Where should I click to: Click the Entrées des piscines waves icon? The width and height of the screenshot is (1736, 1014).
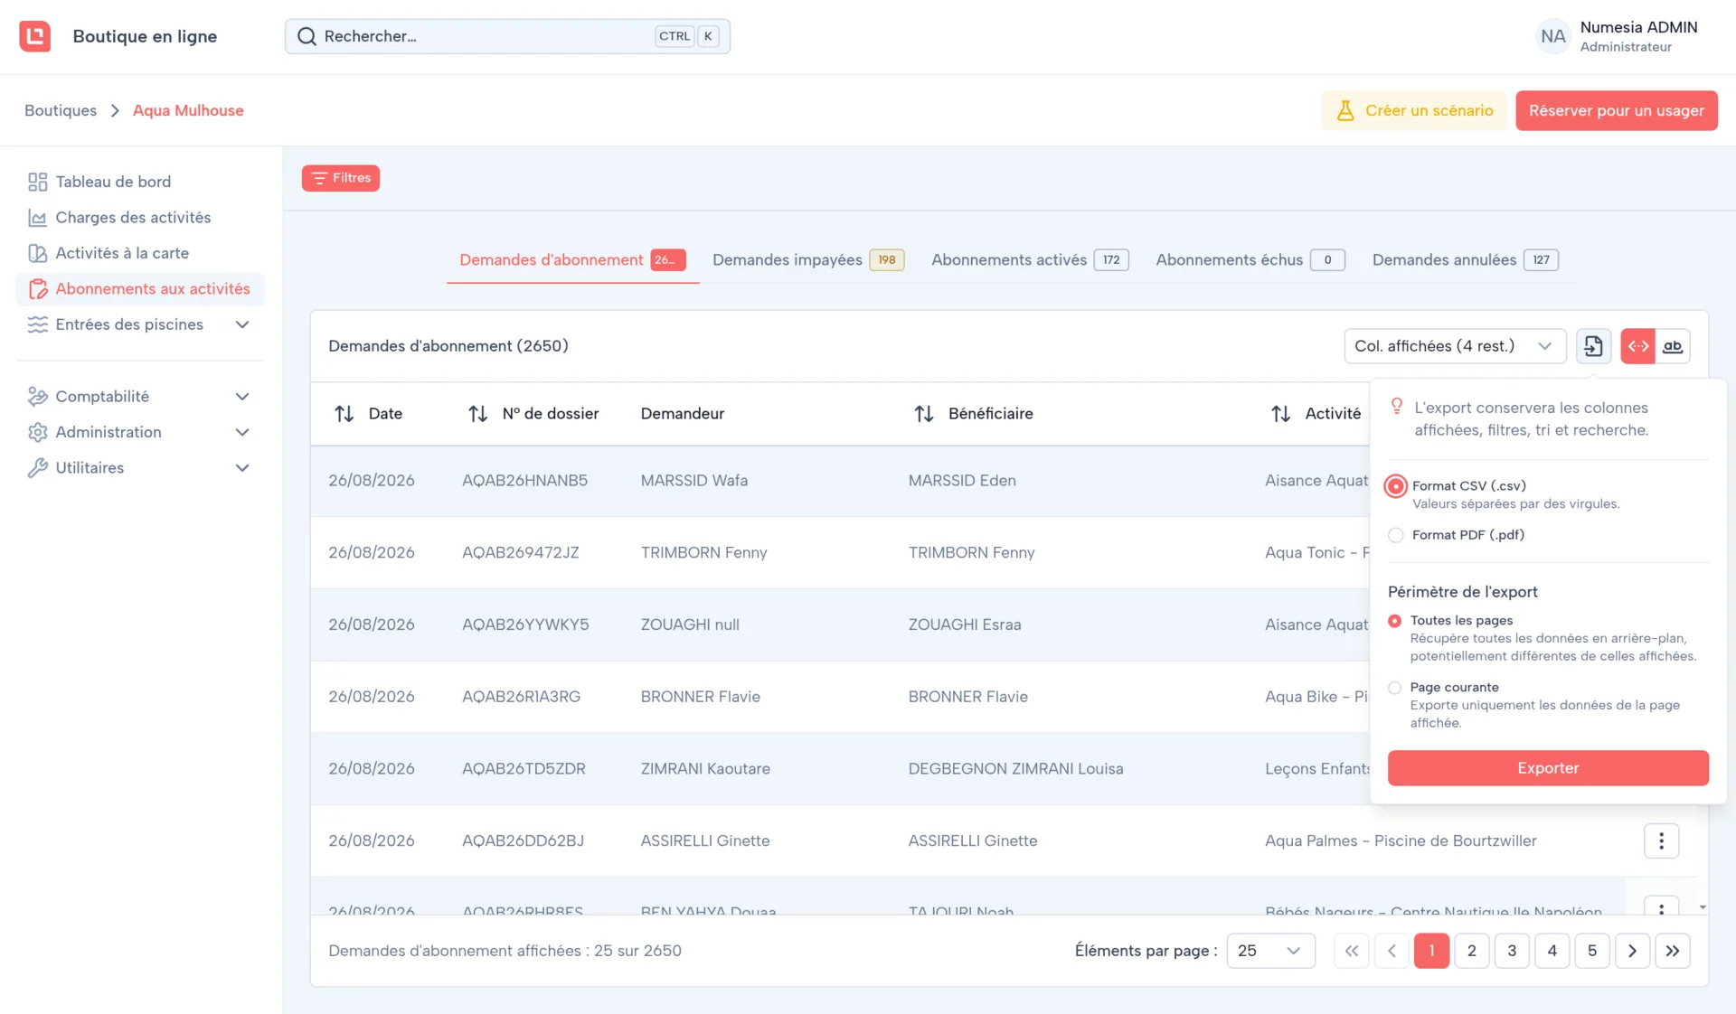tap(37, 324)
